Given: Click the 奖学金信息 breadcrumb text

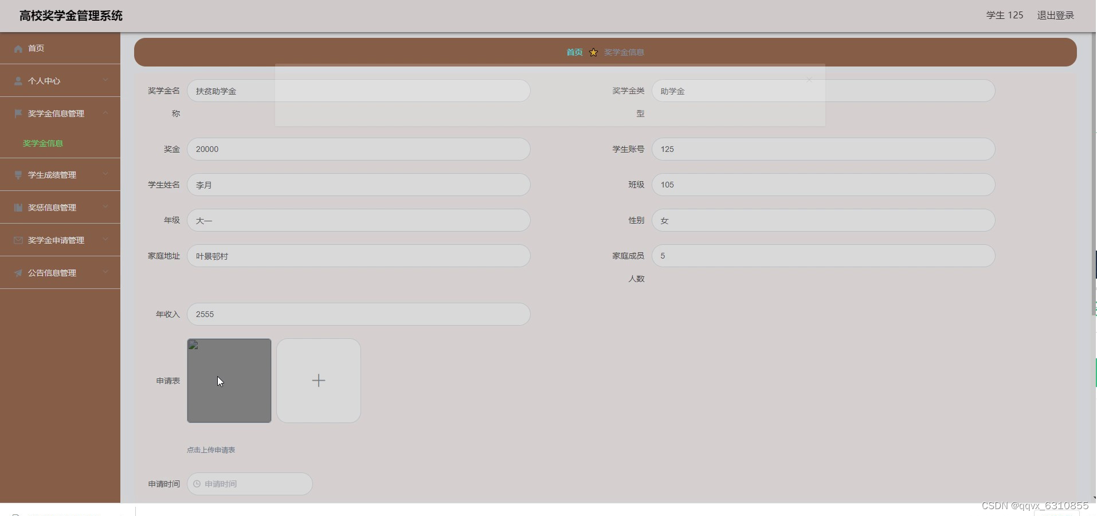Looking at the screenshot, I should [624, 52].
